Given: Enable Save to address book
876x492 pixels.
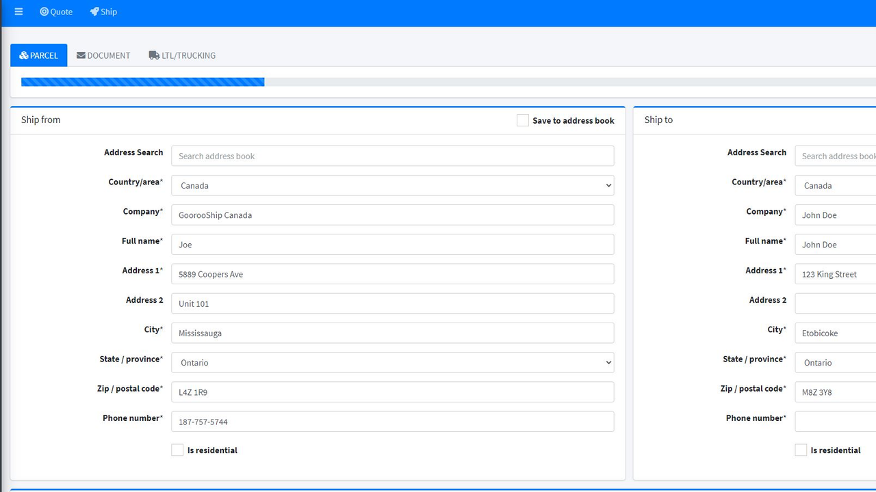Looking at the screenshot, I should [x=522, y=120].
